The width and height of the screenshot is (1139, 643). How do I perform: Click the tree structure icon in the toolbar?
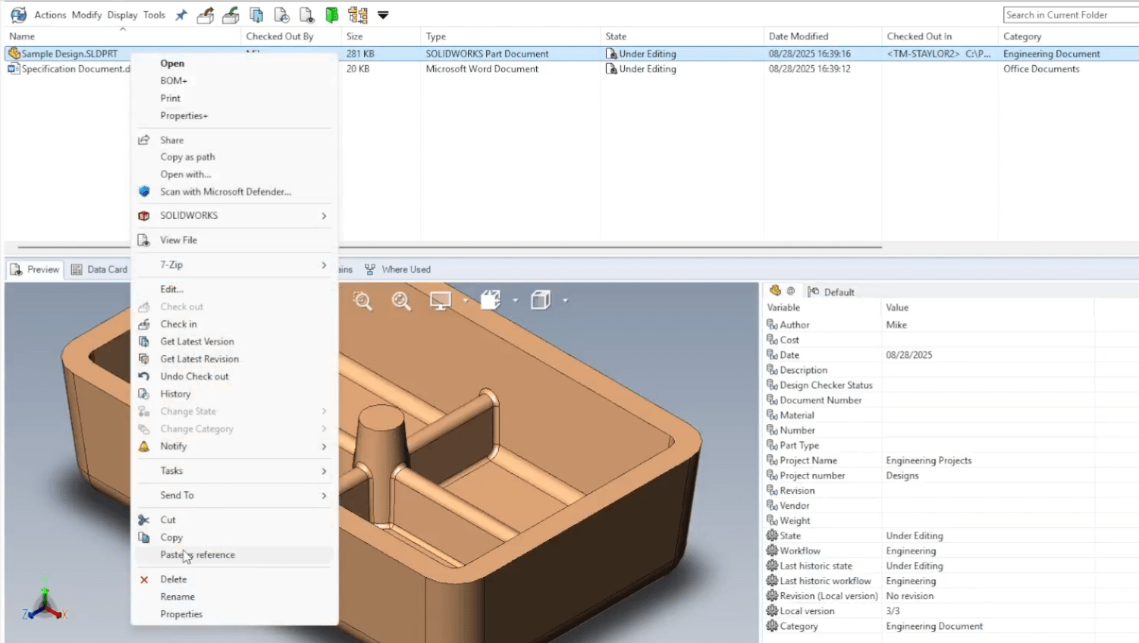(358, 14)
